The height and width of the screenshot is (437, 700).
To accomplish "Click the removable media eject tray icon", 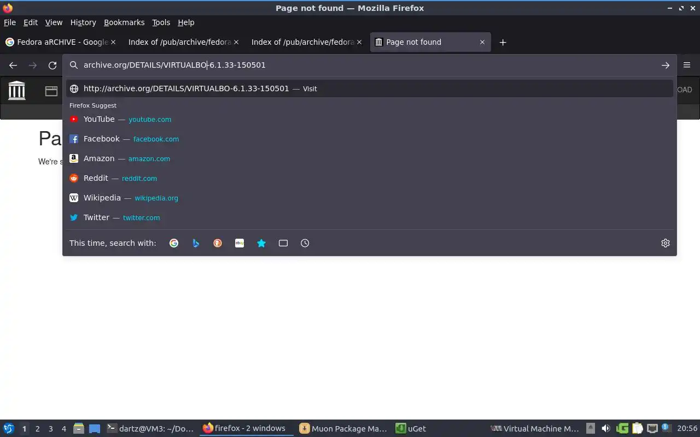I will (591, 429).
